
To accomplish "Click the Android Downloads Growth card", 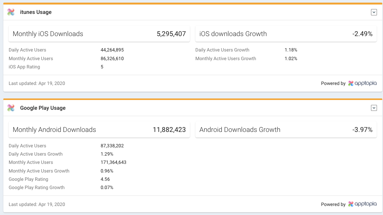I will pos(286,129).
